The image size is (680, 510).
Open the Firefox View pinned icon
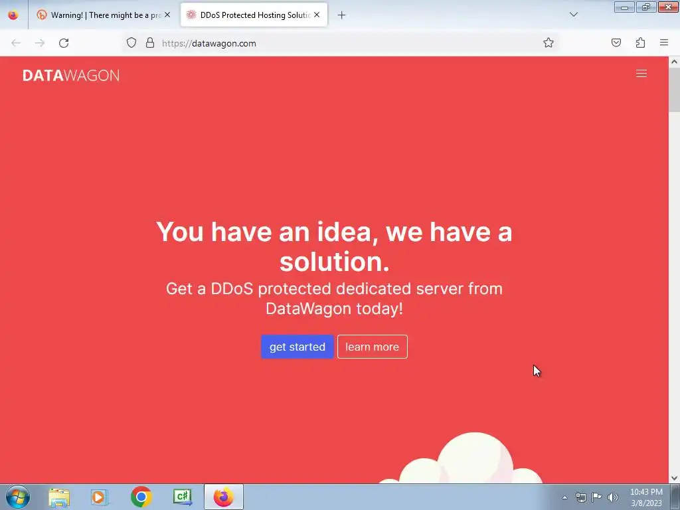coord(13,15)
